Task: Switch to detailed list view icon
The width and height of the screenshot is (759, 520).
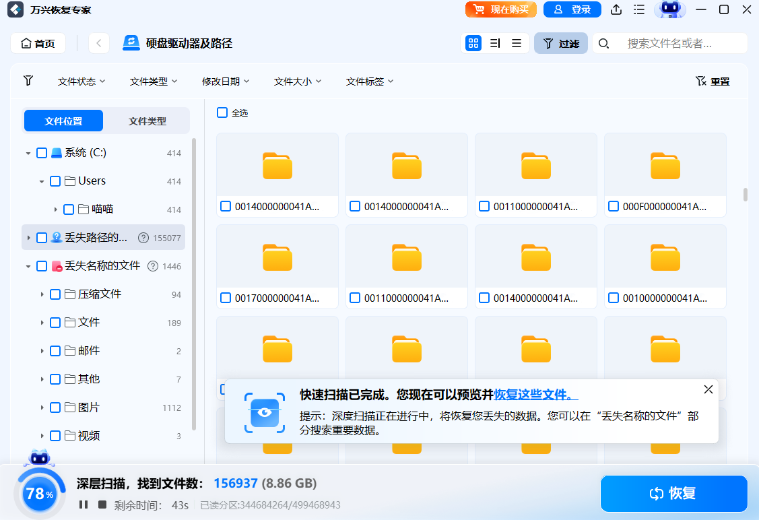Action: point(495,43)
